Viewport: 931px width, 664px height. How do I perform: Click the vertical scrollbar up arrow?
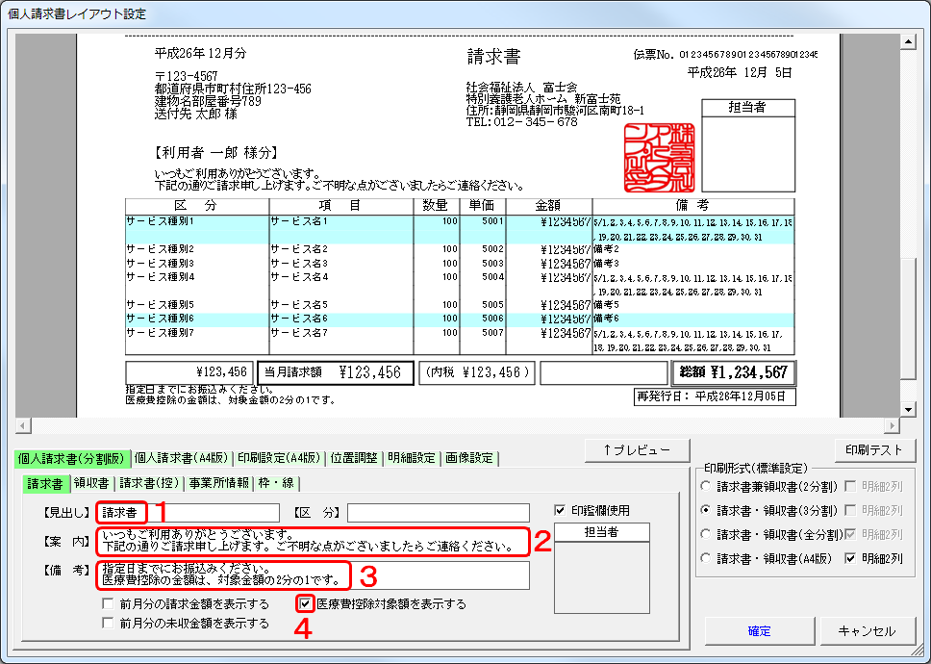click(908, 42)
